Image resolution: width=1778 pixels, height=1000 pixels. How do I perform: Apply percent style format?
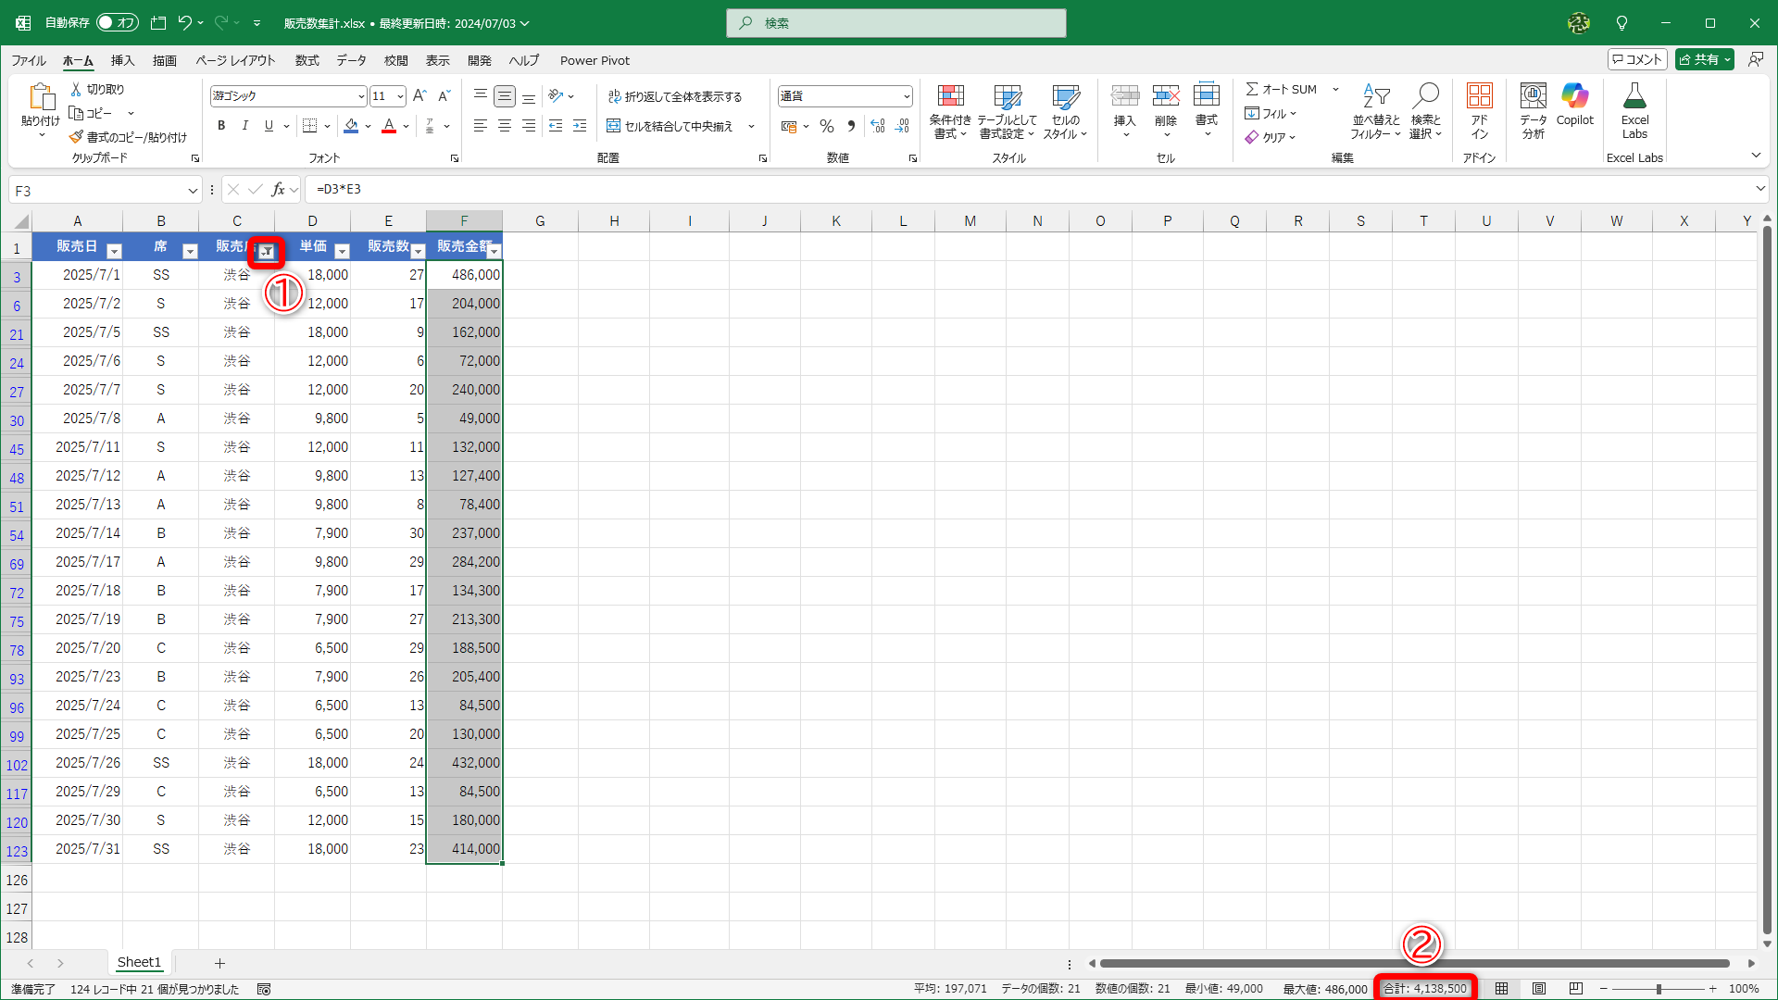pos(827,127)
